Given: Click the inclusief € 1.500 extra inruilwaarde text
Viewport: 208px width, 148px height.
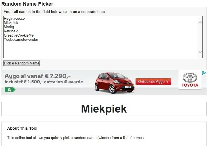Looking at the screenshot, I should click(x=44, y=82).
